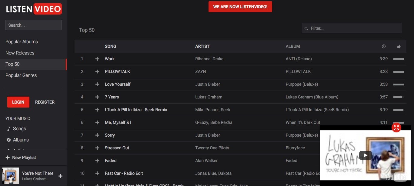Go to New Releases section
Screen dimensions: 414x186
point(20,53)
